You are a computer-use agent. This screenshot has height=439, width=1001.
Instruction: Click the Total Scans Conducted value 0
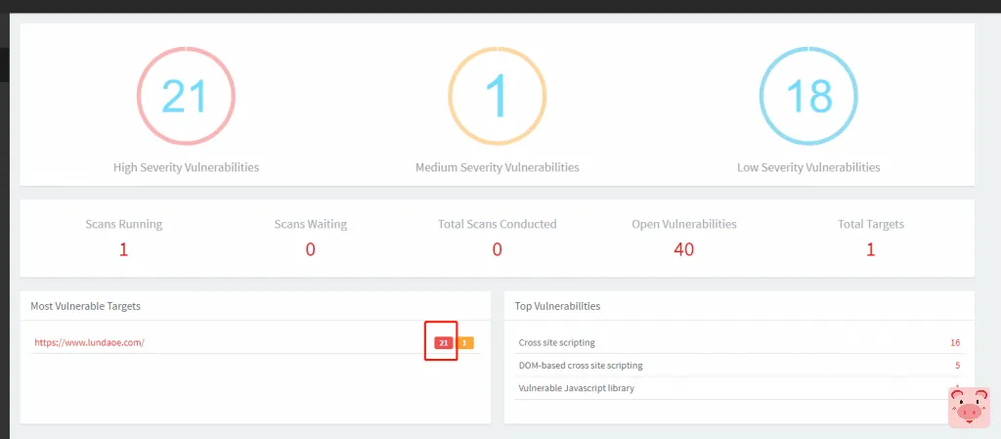(x=498, y=249)
